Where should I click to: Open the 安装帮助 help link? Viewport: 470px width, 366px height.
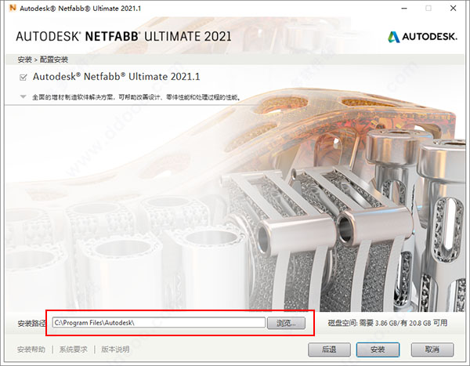click(x=31, y=350)
